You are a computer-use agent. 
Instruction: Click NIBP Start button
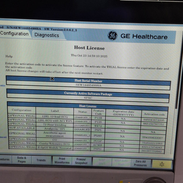[102, 162]
